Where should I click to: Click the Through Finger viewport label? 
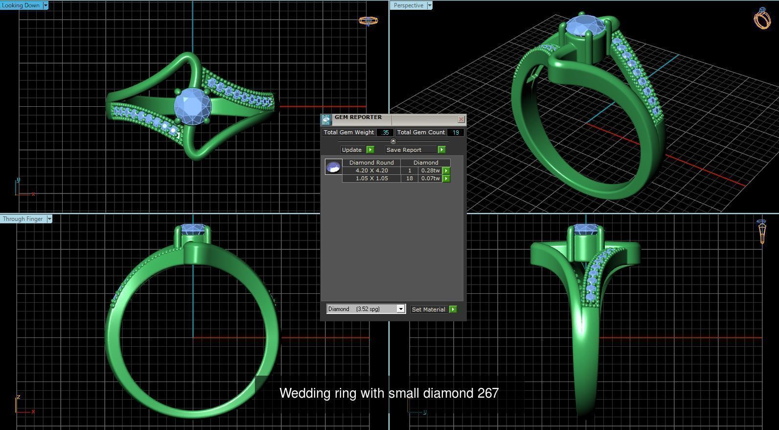23,219
